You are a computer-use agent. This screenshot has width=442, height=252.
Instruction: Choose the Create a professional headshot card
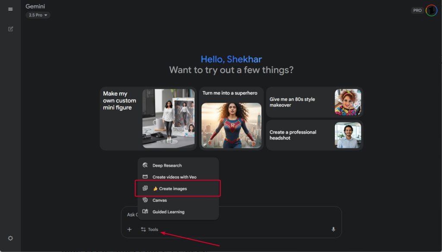click(314, 135)
